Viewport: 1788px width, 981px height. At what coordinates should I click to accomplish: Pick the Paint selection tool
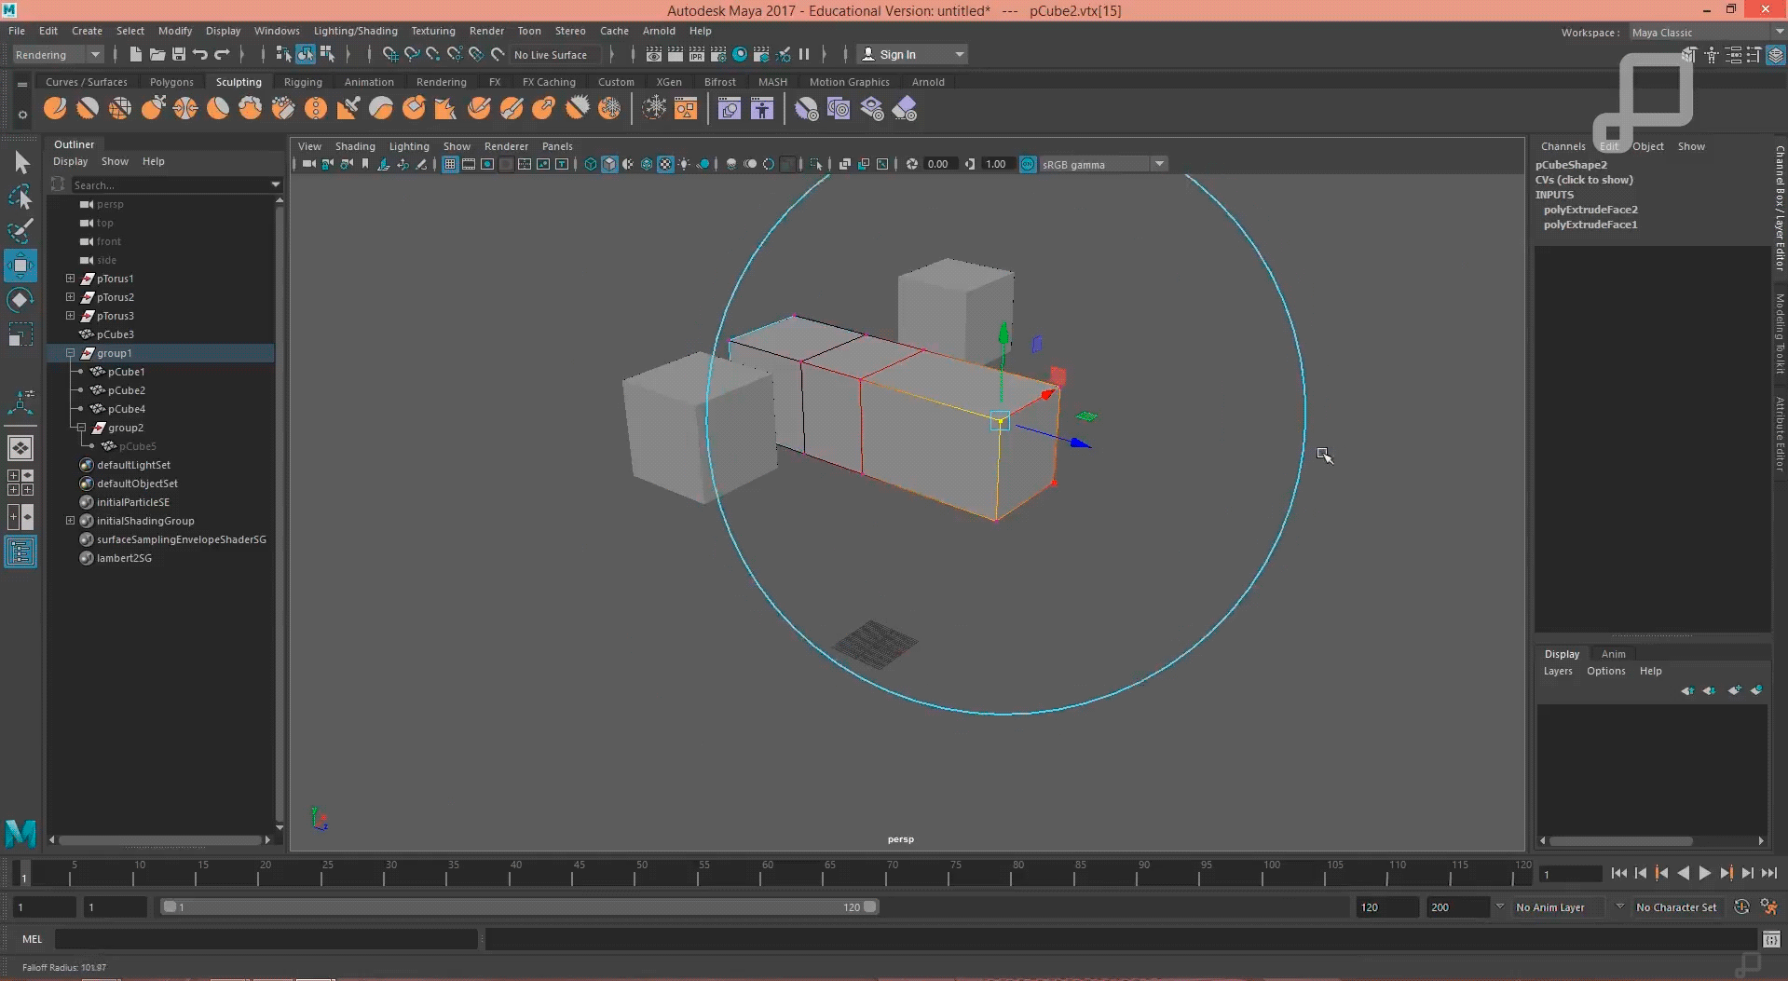point(20,231)
